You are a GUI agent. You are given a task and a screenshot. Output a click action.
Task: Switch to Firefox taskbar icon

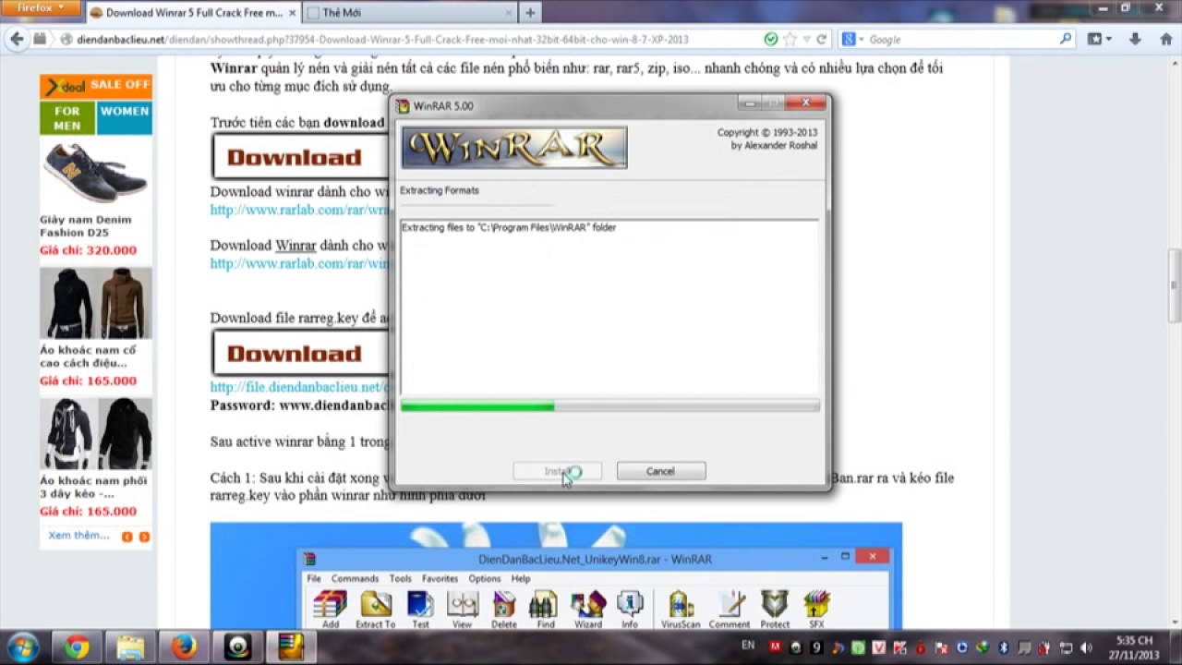184,647
